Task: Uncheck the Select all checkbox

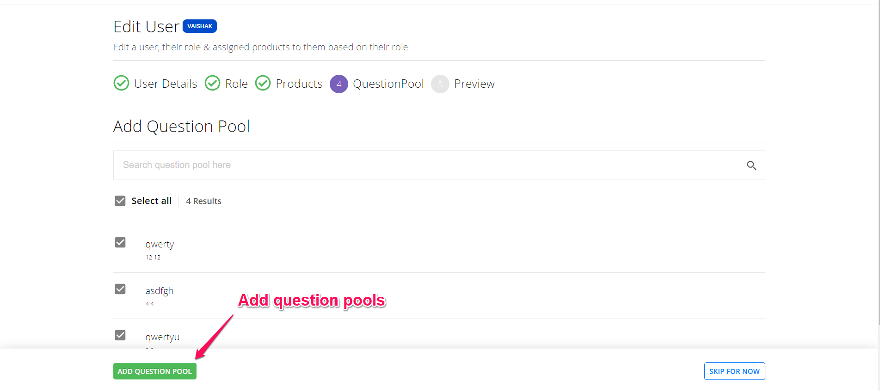Action: (x=120, y=201)
